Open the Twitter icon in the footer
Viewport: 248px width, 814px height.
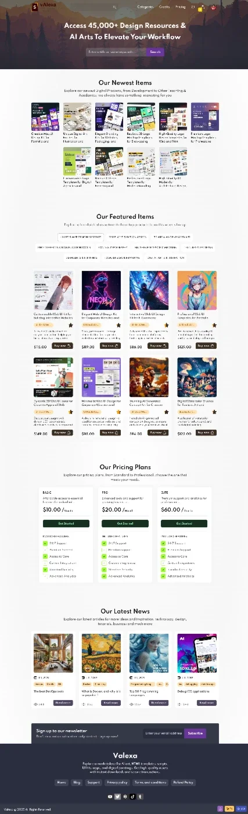(x=117, y=797)
